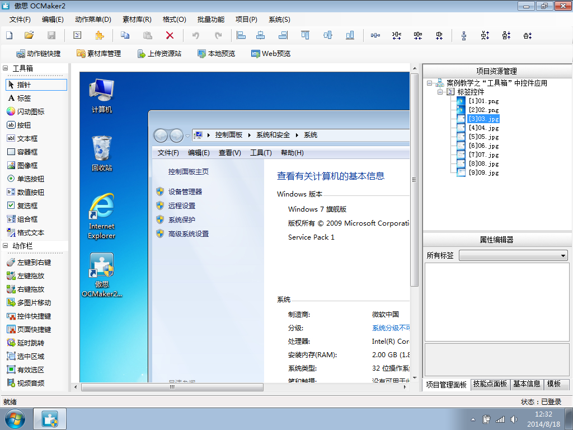The height and width of the screenshot is (430, 573).
Task: Click the Save disk toolbar icon
Action: [51, 35]
